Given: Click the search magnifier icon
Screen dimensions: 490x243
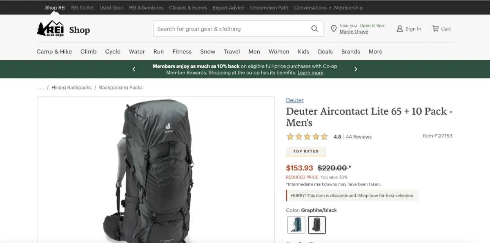Looking at the screenshot, I should [x=314, y=29].
